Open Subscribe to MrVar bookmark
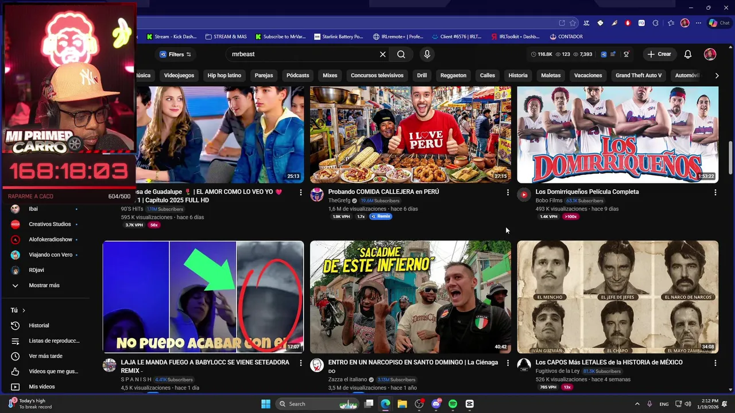The height and width of the screenshot is (413, 735). 281,37
